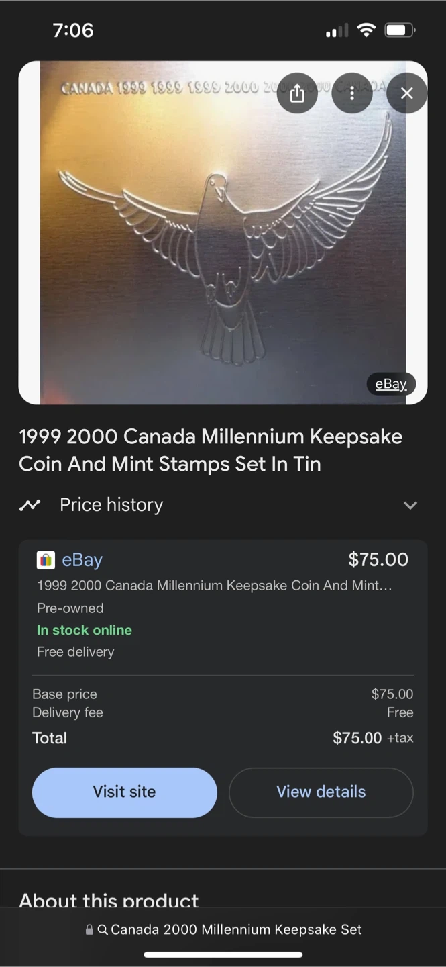
Task: Tap the share icon on product image
Action: click(297, 93)
